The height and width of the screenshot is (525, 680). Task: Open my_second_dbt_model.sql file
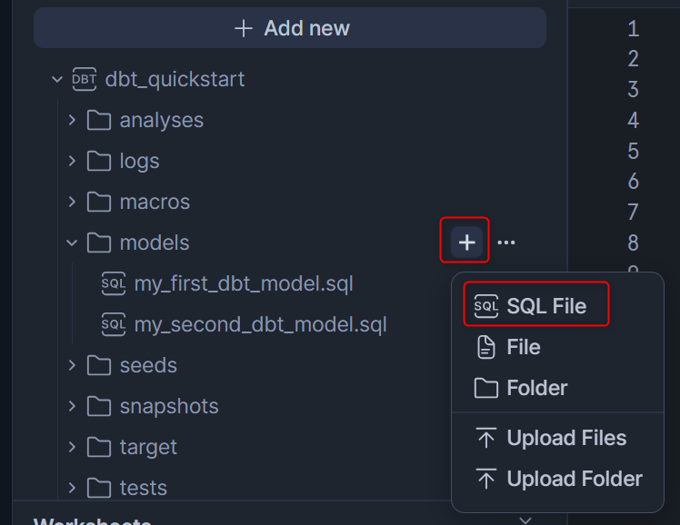pyautogui.click(x=260, y=324)
